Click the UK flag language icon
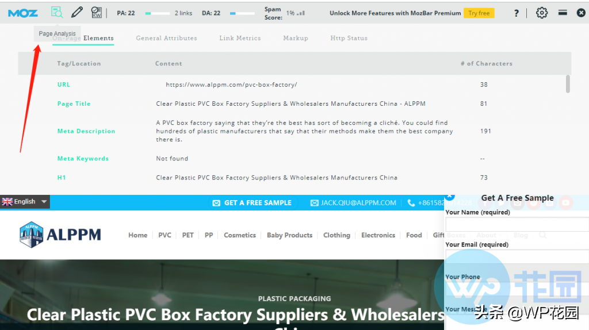This screenshot has height=330, width=589. coord(7,202)
